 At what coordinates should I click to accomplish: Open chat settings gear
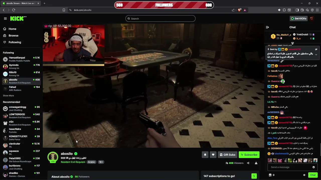tap(304, 175)
